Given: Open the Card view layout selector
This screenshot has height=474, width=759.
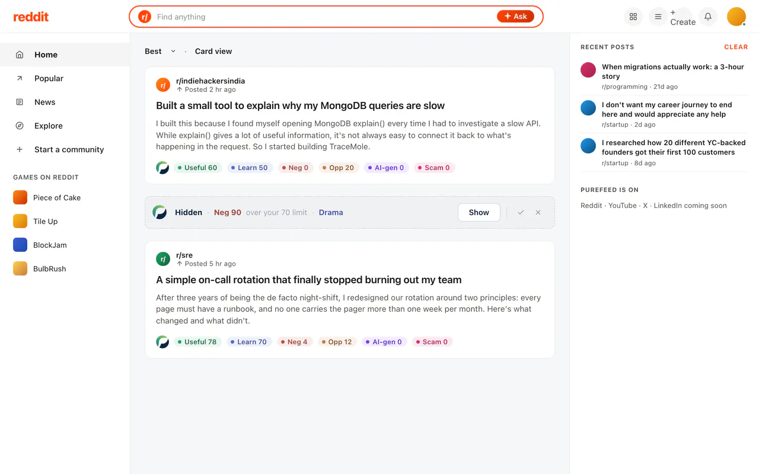Looking at the screenshot, I should pos(213,51).
